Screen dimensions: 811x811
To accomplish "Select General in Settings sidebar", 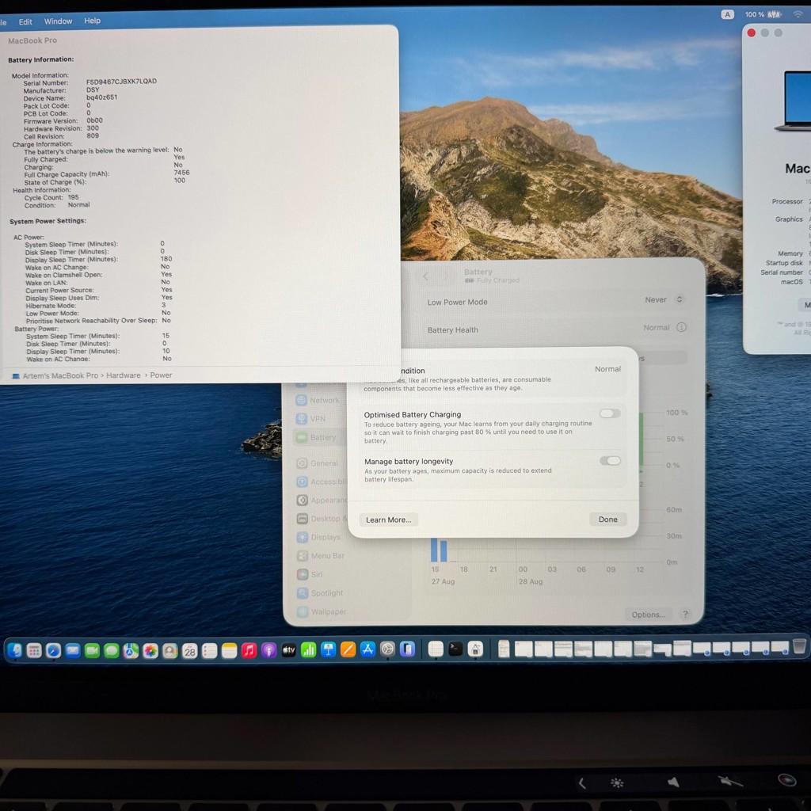I will click(318, 463).
